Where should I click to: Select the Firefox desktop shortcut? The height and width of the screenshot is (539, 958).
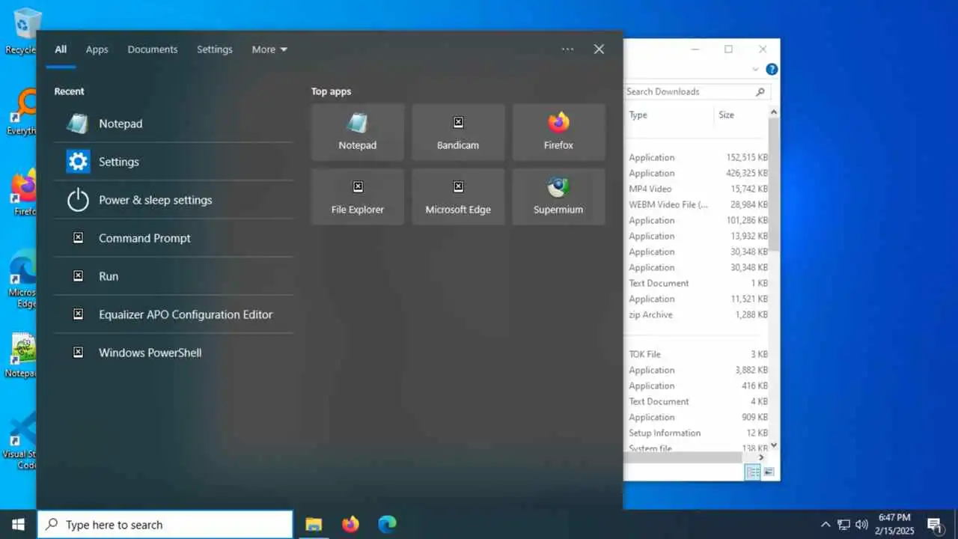(22, 193)
